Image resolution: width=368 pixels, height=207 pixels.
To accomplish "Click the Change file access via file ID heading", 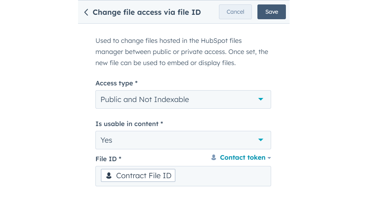I will [146, 12].
